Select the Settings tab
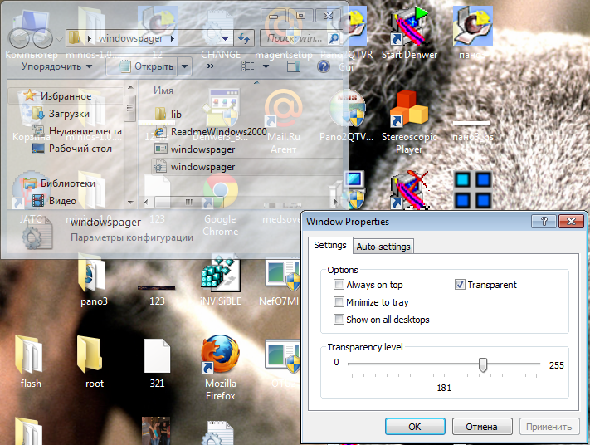Viewport: 590px width, 445px height. click(330, 245)
